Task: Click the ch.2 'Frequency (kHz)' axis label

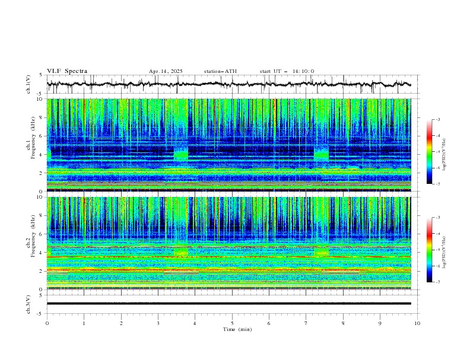Action: (x=33, y=235)
